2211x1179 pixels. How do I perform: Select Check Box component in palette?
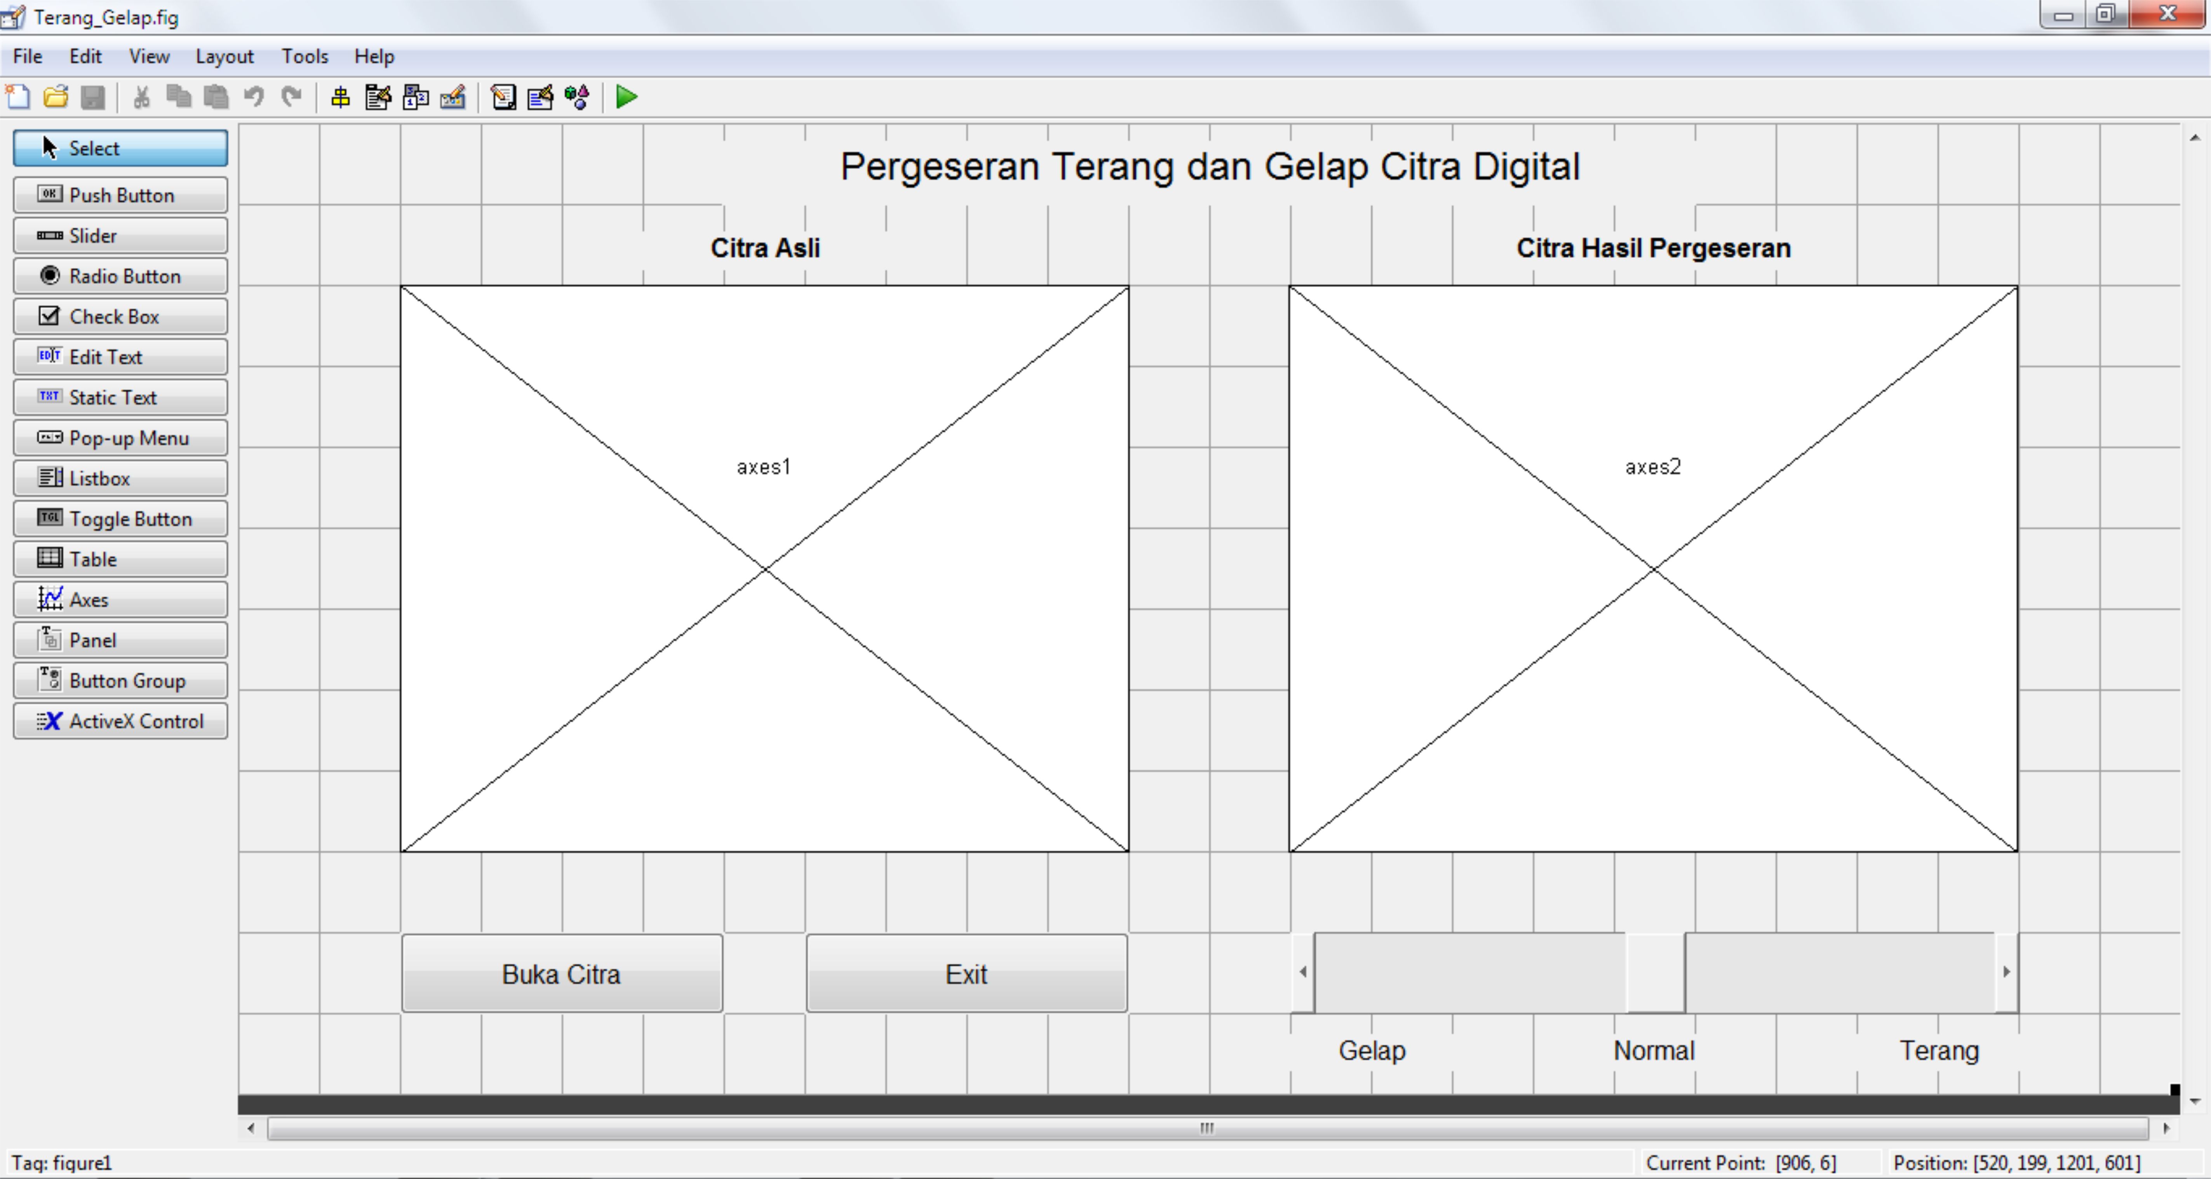pyautogui.click(x=120, y=316)
